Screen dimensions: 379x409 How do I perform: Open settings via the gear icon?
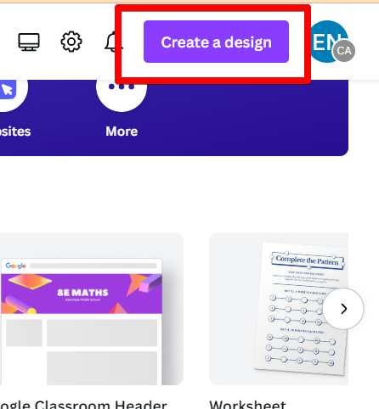71,42
